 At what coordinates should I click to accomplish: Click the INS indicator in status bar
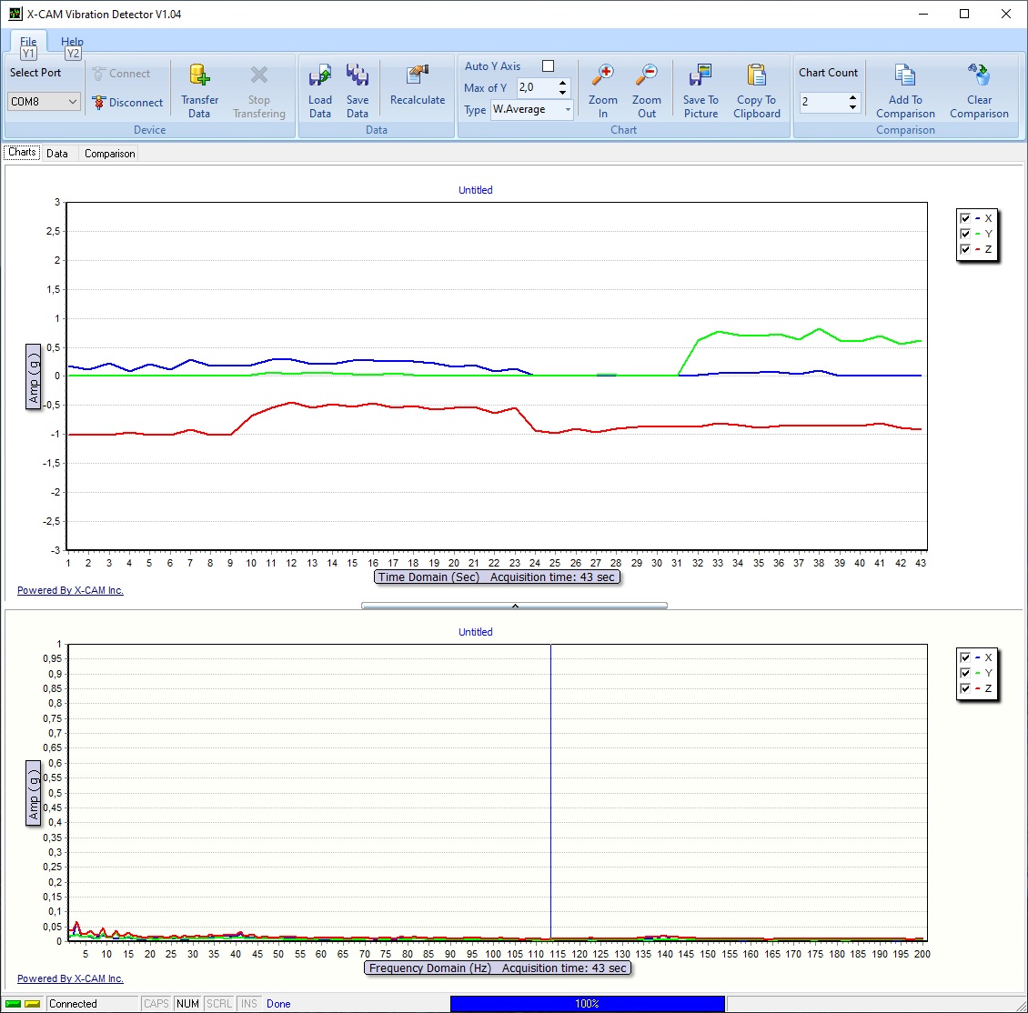(248, 1004)
